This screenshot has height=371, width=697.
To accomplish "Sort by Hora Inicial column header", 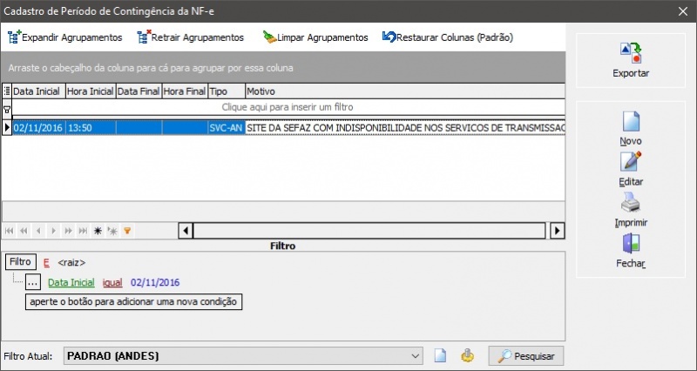I will (91, 91).
